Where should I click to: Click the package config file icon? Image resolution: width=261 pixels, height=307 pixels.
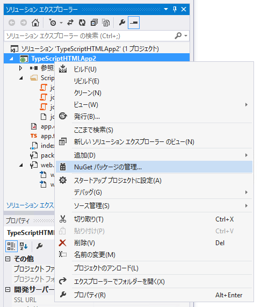34,155
